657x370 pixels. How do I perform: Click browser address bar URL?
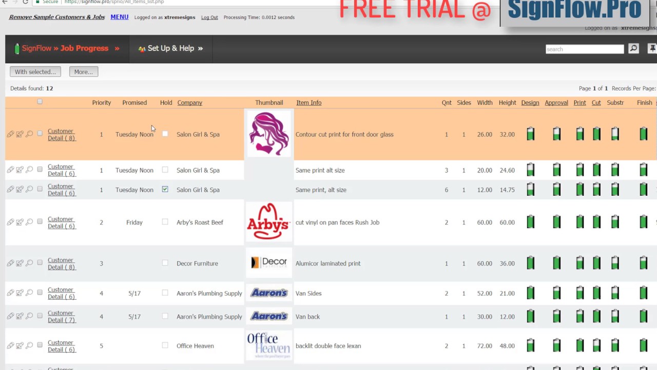tap(114, 2)
